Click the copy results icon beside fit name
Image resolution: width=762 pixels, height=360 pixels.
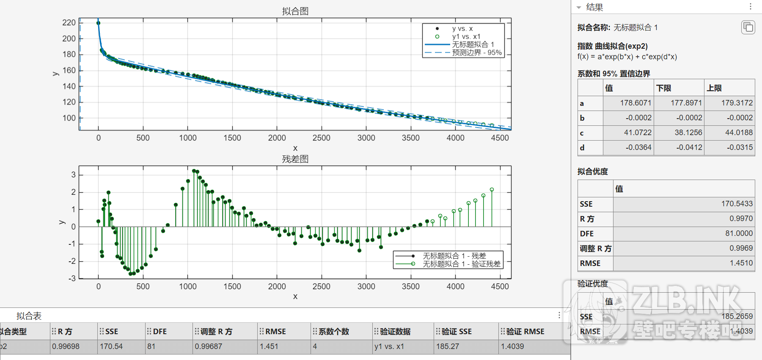[x=748, y=27]
